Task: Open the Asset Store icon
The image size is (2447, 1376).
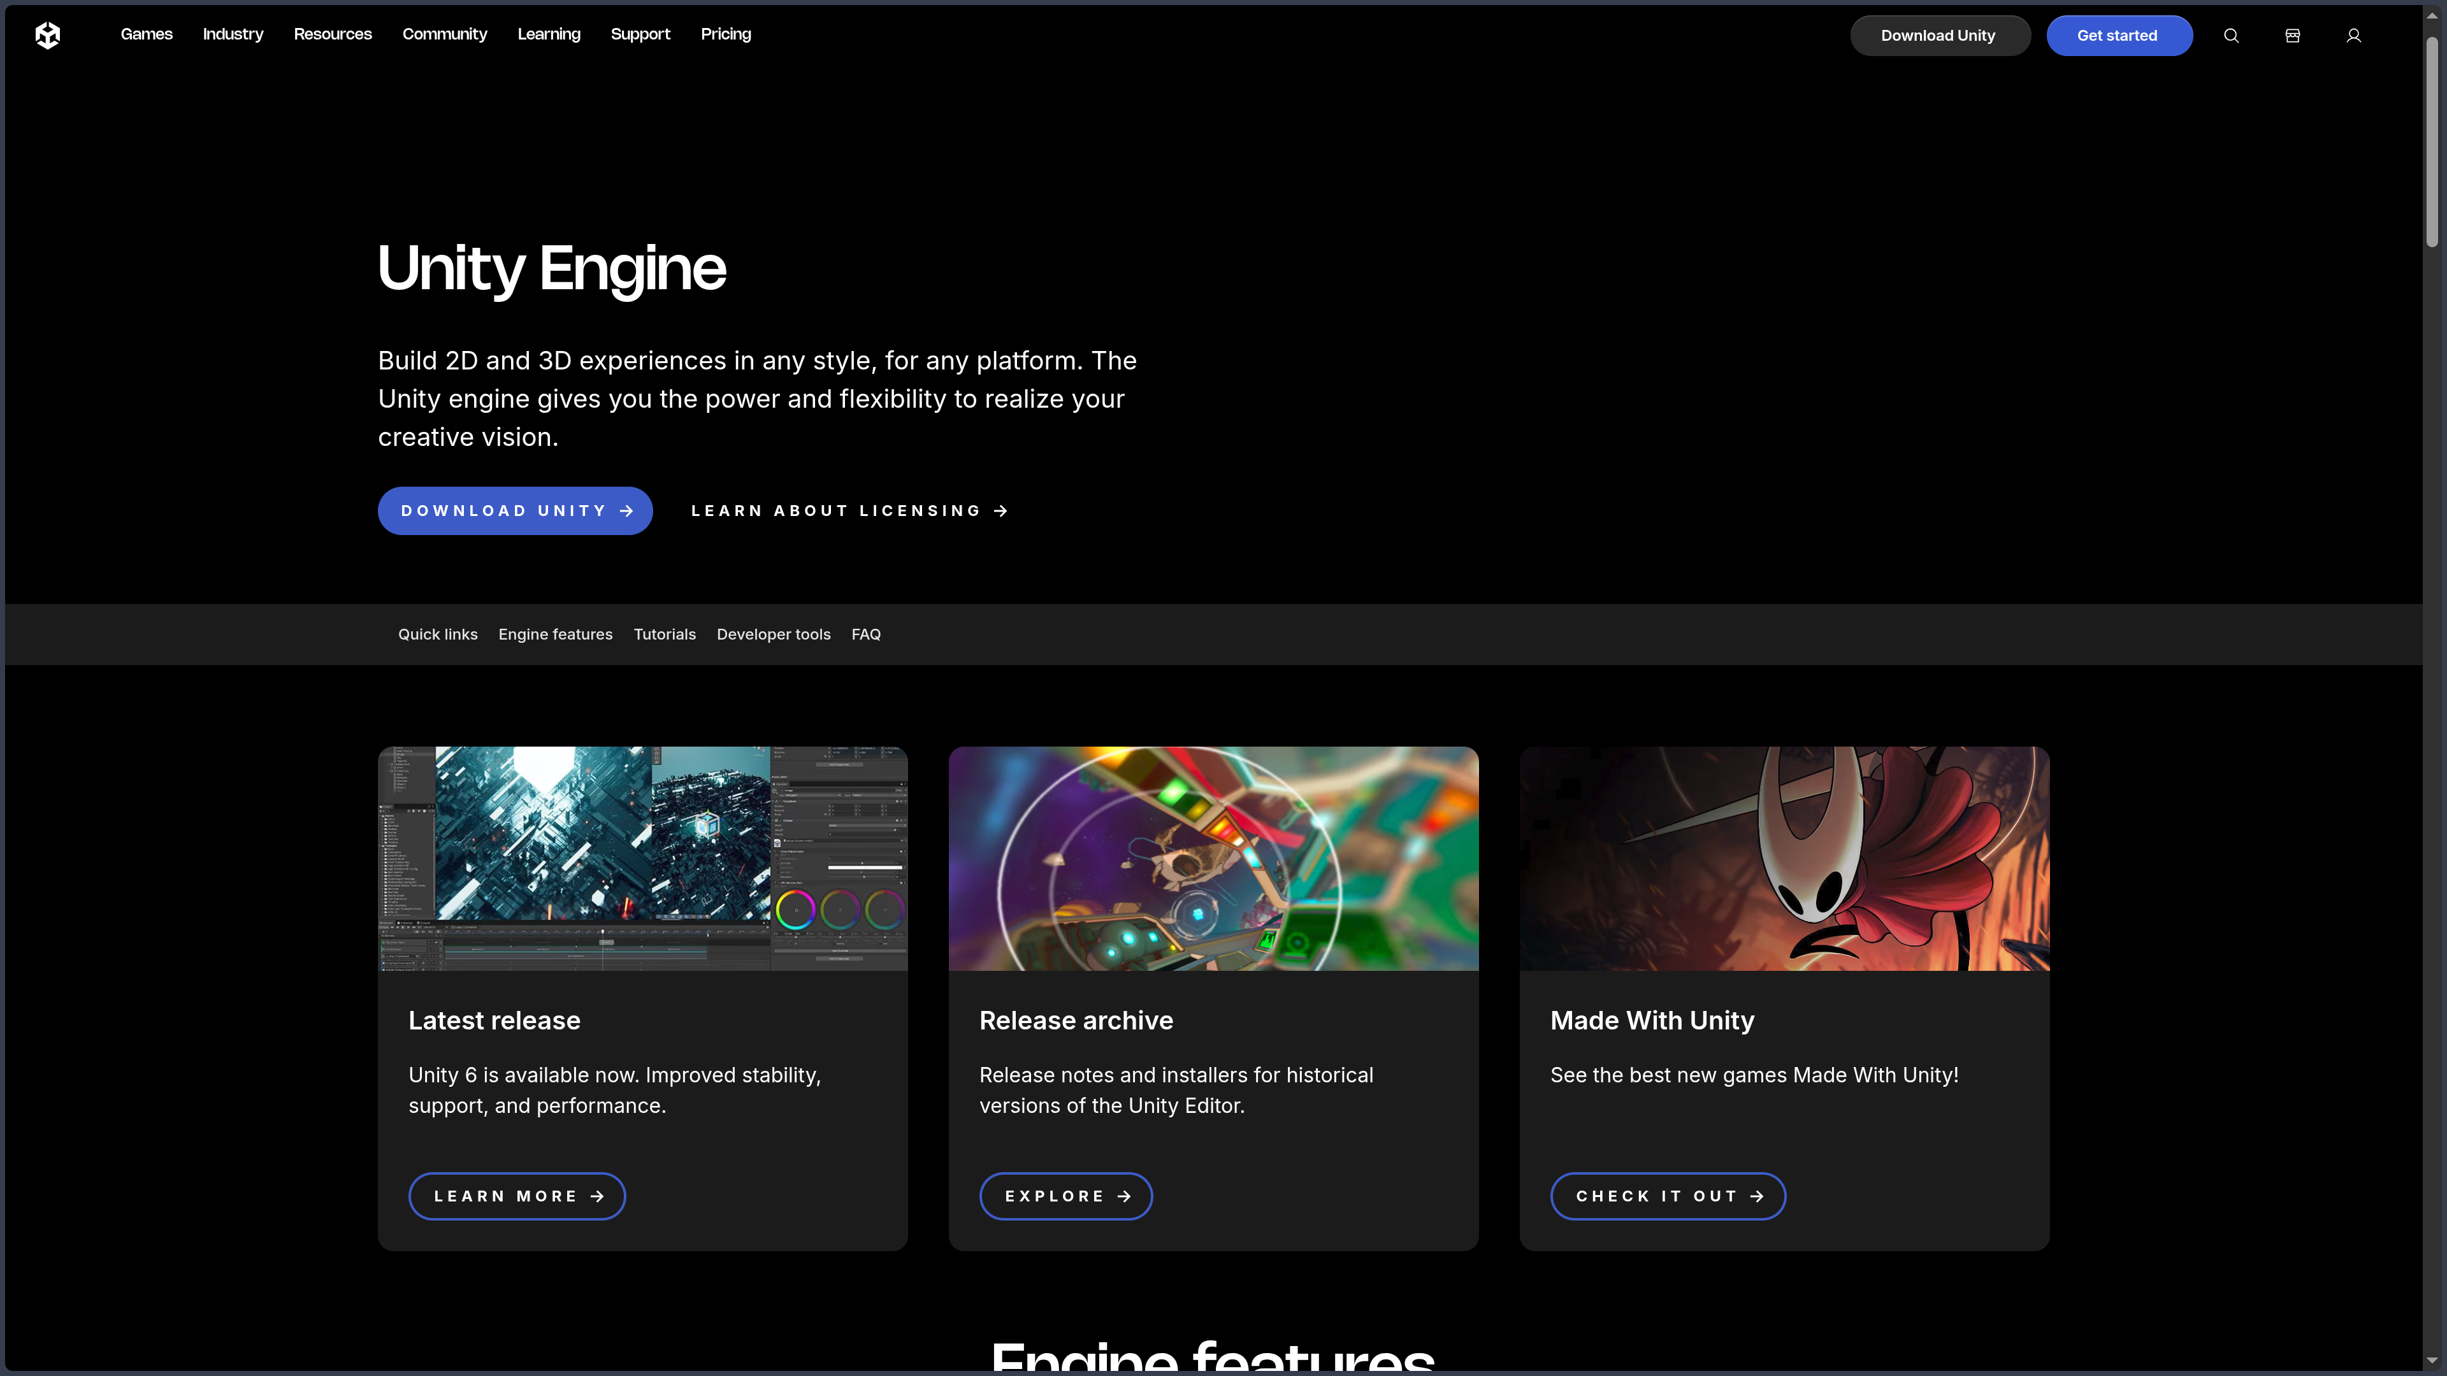Action: coord(2292,35)
